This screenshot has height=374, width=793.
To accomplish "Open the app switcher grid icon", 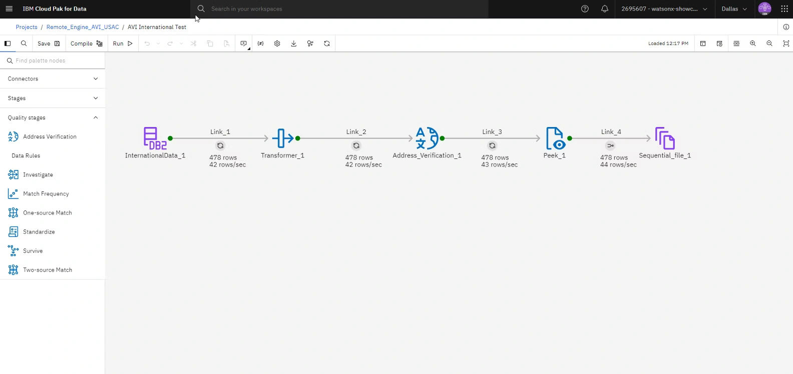I will click(784, 9).
